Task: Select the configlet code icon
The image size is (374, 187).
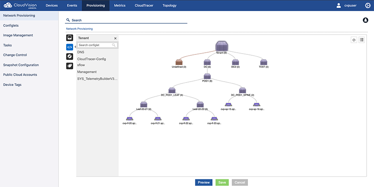Action: coord(70,47)
